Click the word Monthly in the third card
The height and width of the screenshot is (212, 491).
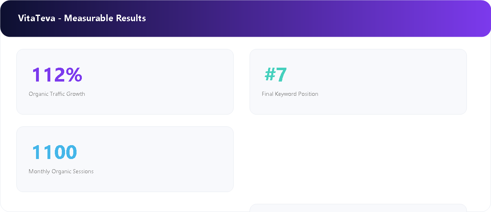pos(39,171)
